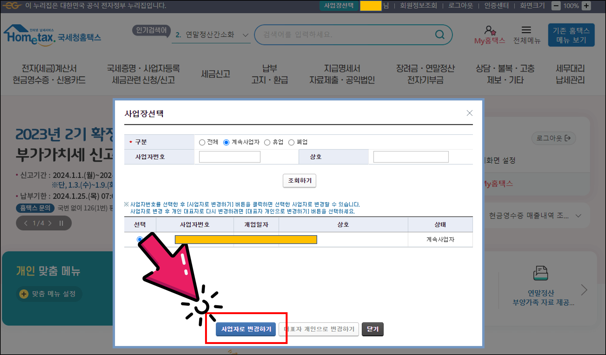
Task: Click the 사업자로 변경하기 button
Action: coord(245,329)
